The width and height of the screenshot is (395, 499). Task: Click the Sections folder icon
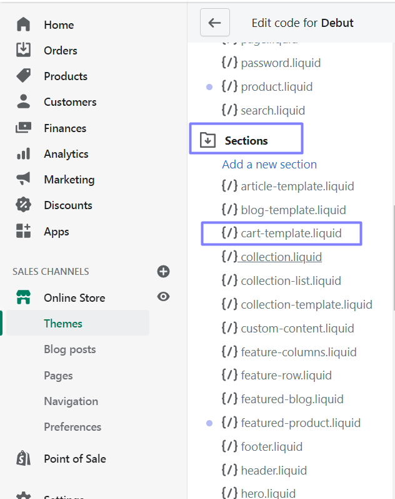(x=208, y=140)
